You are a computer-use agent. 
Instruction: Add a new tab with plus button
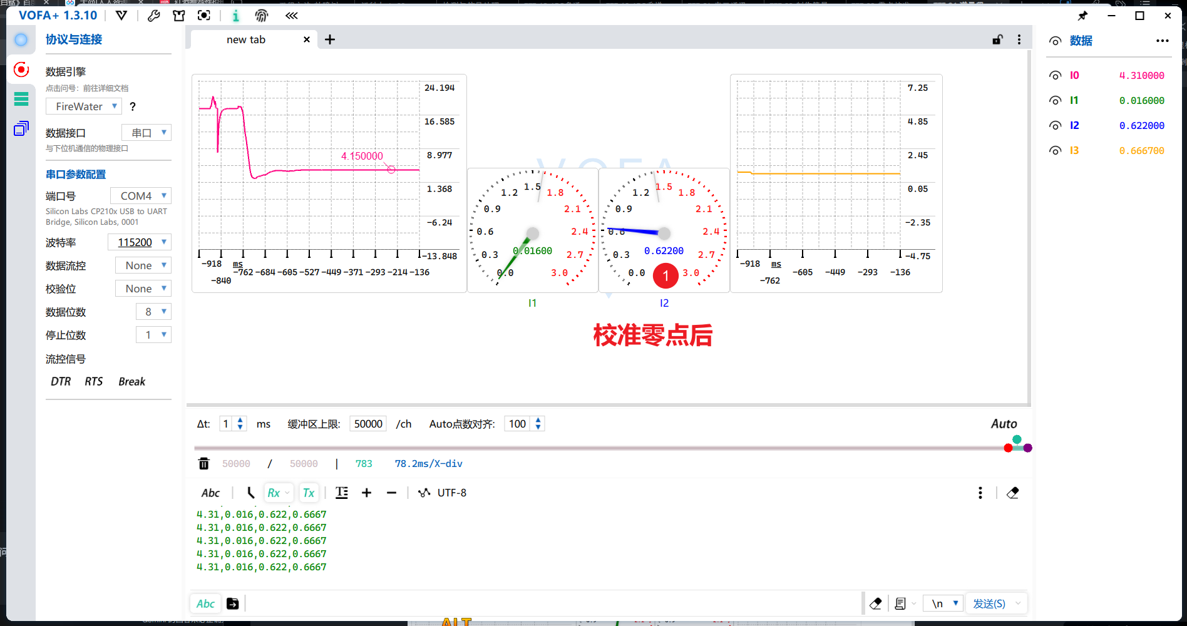point(330,39)
